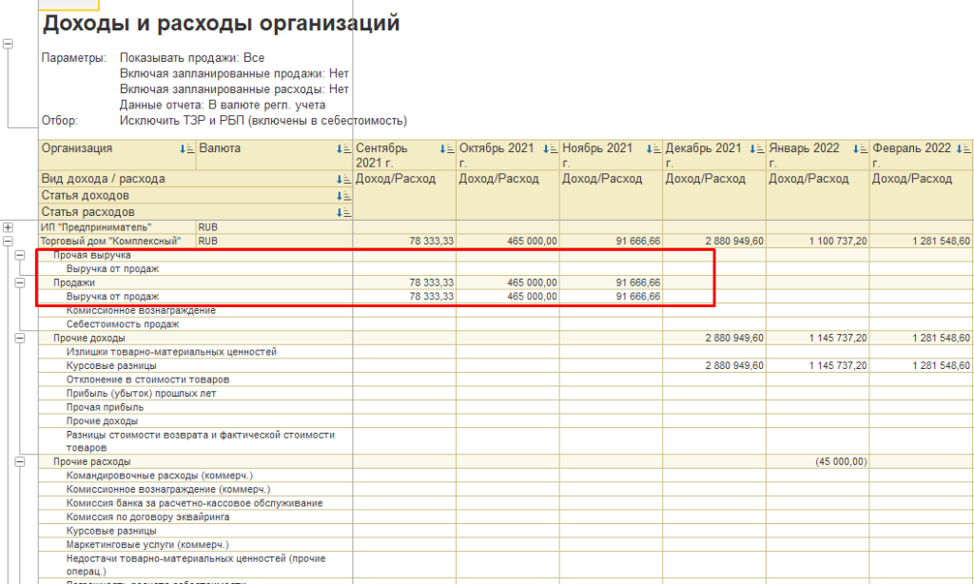Screen dimensions: 974x584
Task: Click sort icon in Организация header
Action: [x=186, y=149]
